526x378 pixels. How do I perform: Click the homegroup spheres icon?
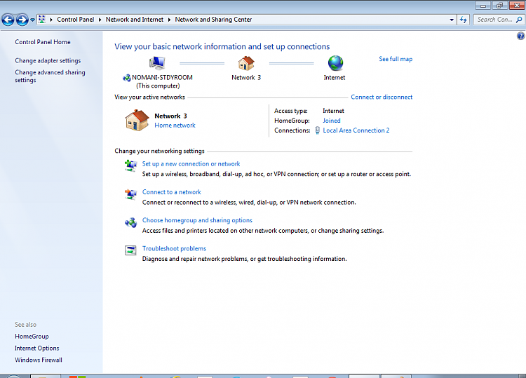[x=130, y=222]
